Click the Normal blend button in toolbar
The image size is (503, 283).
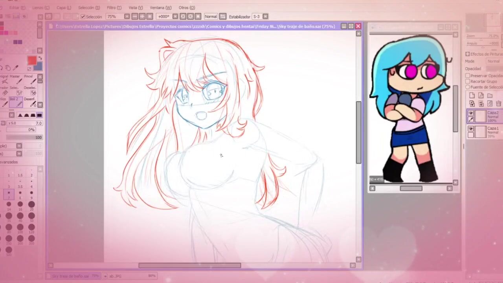(x=211, y=17)
